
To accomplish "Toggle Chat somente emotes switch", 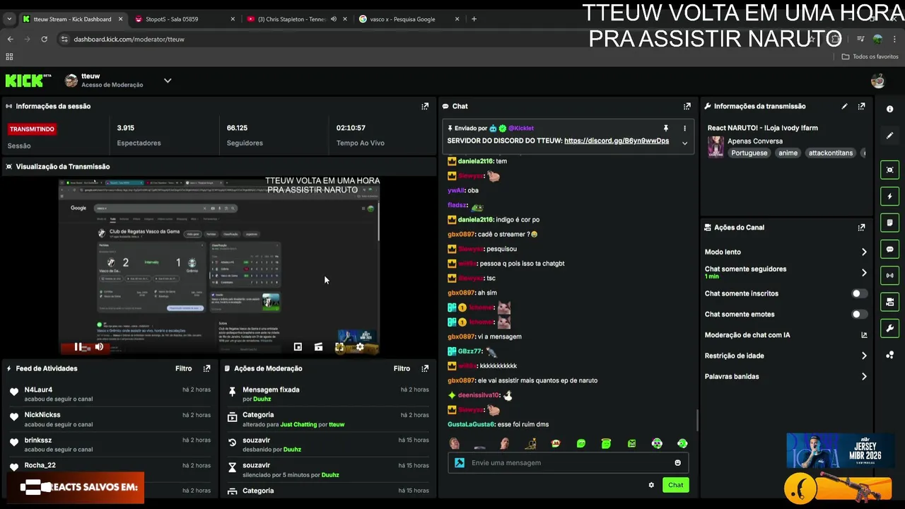I will tap(859, 314).
